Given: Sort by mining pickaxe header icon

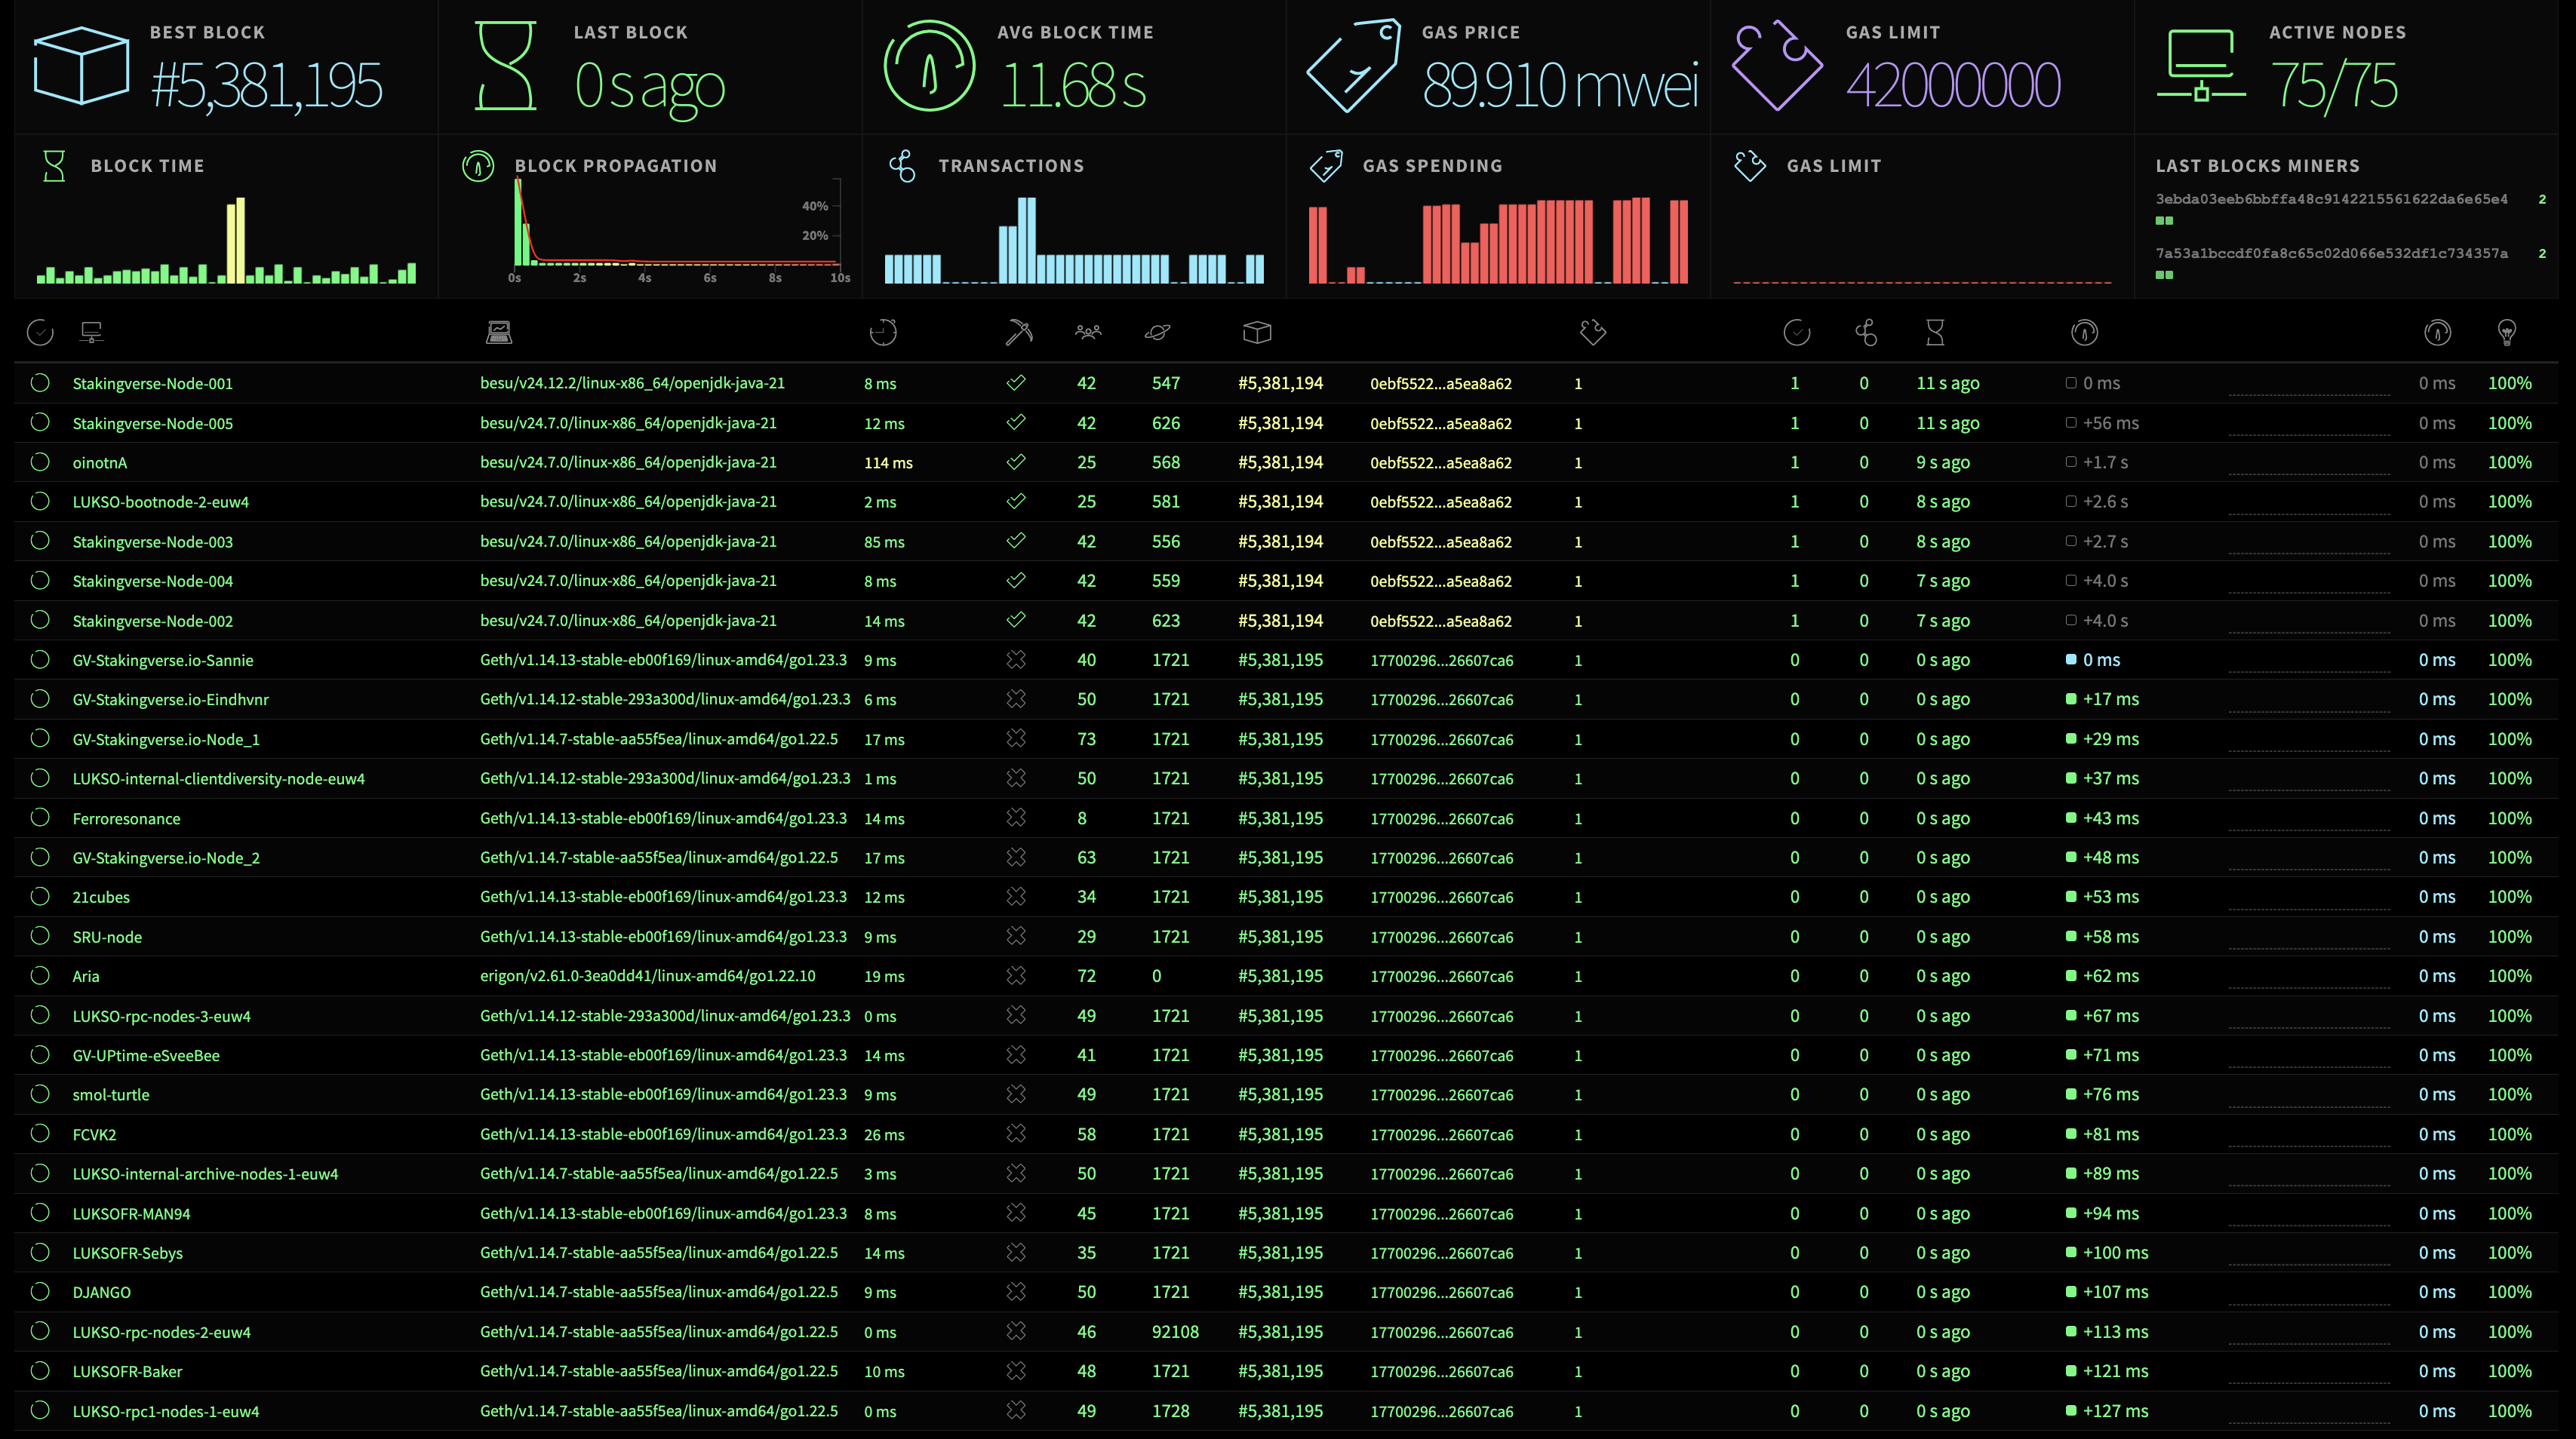Looking at the screenshot, I should [1018, 333].
